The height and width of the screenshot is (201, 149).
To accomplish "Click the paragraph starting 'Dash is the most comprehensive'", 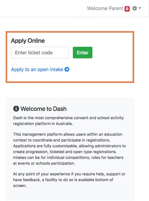I will point(68,121).
